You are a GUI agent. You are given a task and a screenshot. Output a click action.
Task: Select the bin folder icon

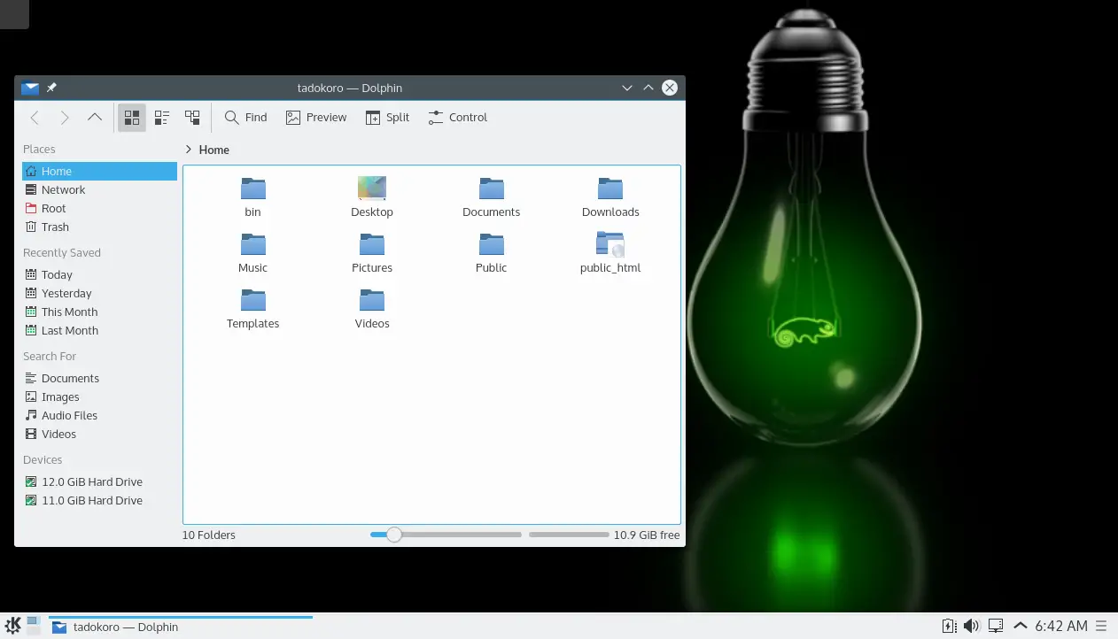pos(253,189)
